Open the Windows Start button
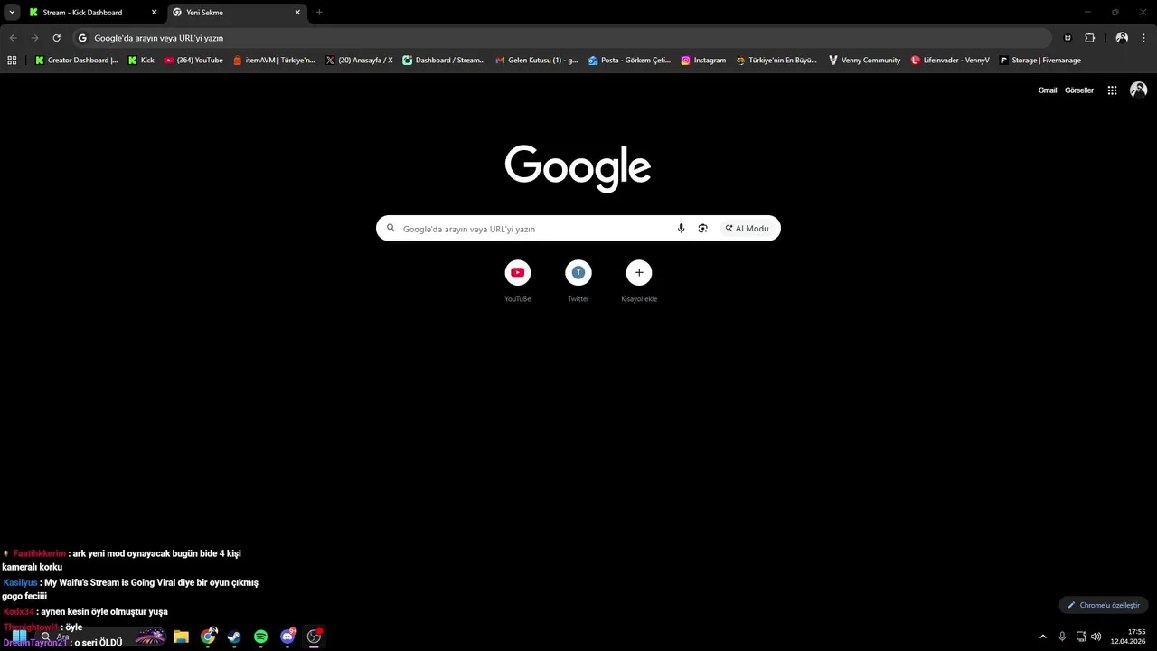The height and width of the screenshot is (651, 1157). coord(19,637)
